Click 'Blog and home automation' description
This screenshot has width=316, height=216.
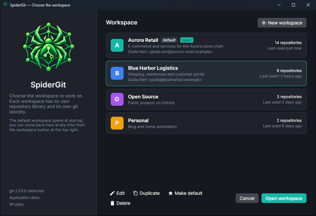coord(153,126)
